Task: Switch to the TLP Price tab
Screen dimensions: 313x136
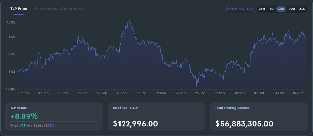Action: pyautogui.click(x=19, y=9)
